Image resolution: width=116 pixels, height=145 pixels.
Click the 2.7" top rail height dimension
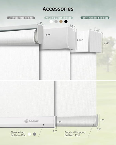click(48, 35)
